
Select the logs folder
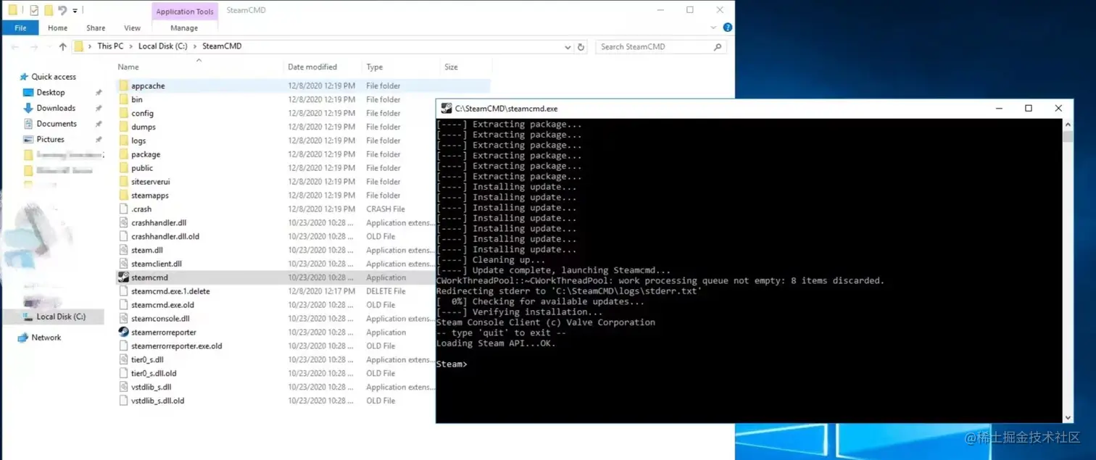[138, 141]
